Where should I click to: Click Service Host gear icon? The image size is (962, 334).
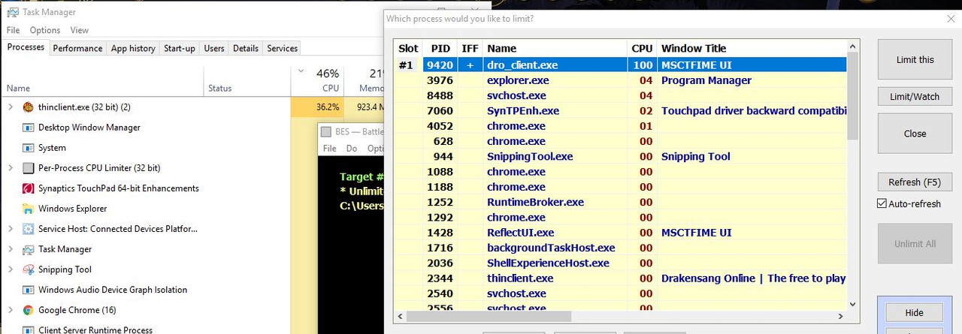pyautogui.click(x=29, y=229)
